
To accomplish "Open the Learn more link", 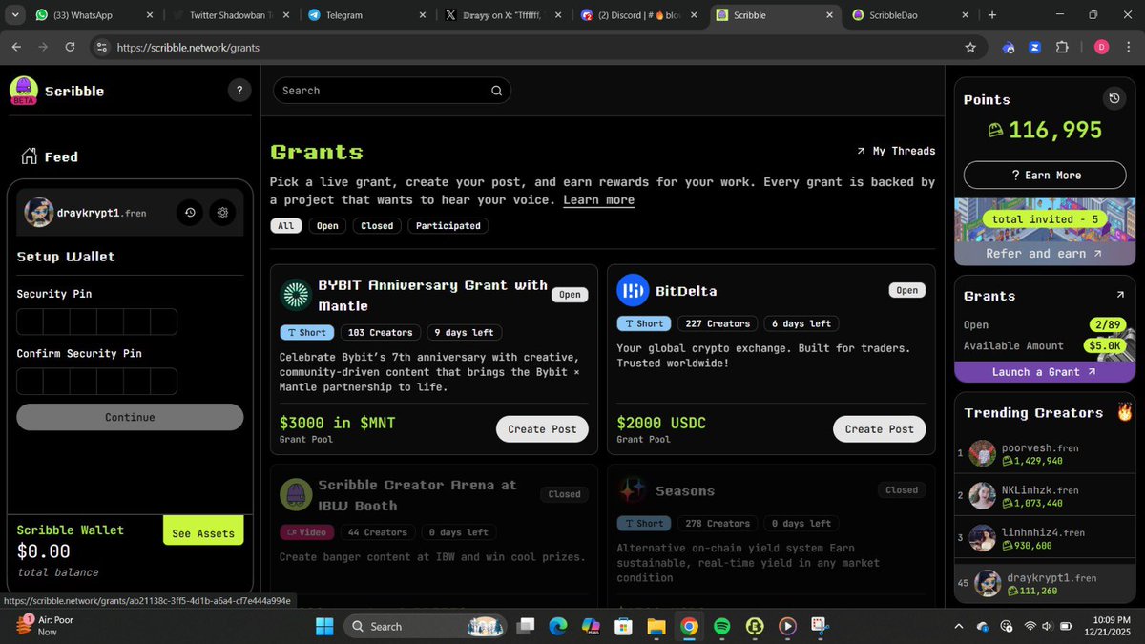I will (598, 199).
